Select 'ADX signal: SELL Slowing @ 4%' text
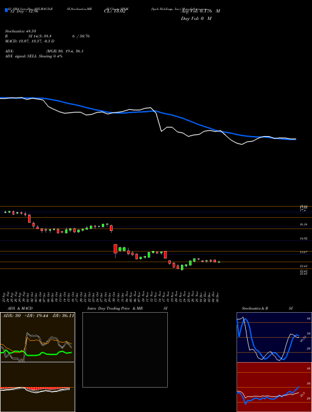Image resolution: width=312 pixels, height=412 pixels. click(x=34, y=56)
